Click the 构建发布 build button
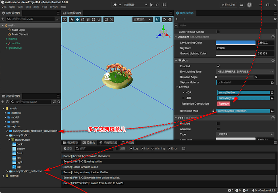This screenshot has height=193, width=278. (228, 5)
